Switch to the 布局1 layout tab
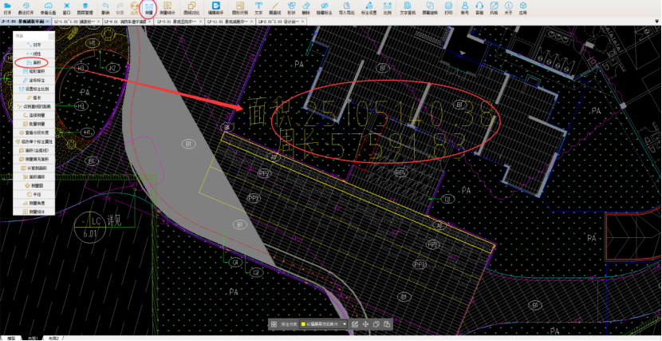This screenshot has height=341, width=662. pyautogui.click(x=33, y=338)
